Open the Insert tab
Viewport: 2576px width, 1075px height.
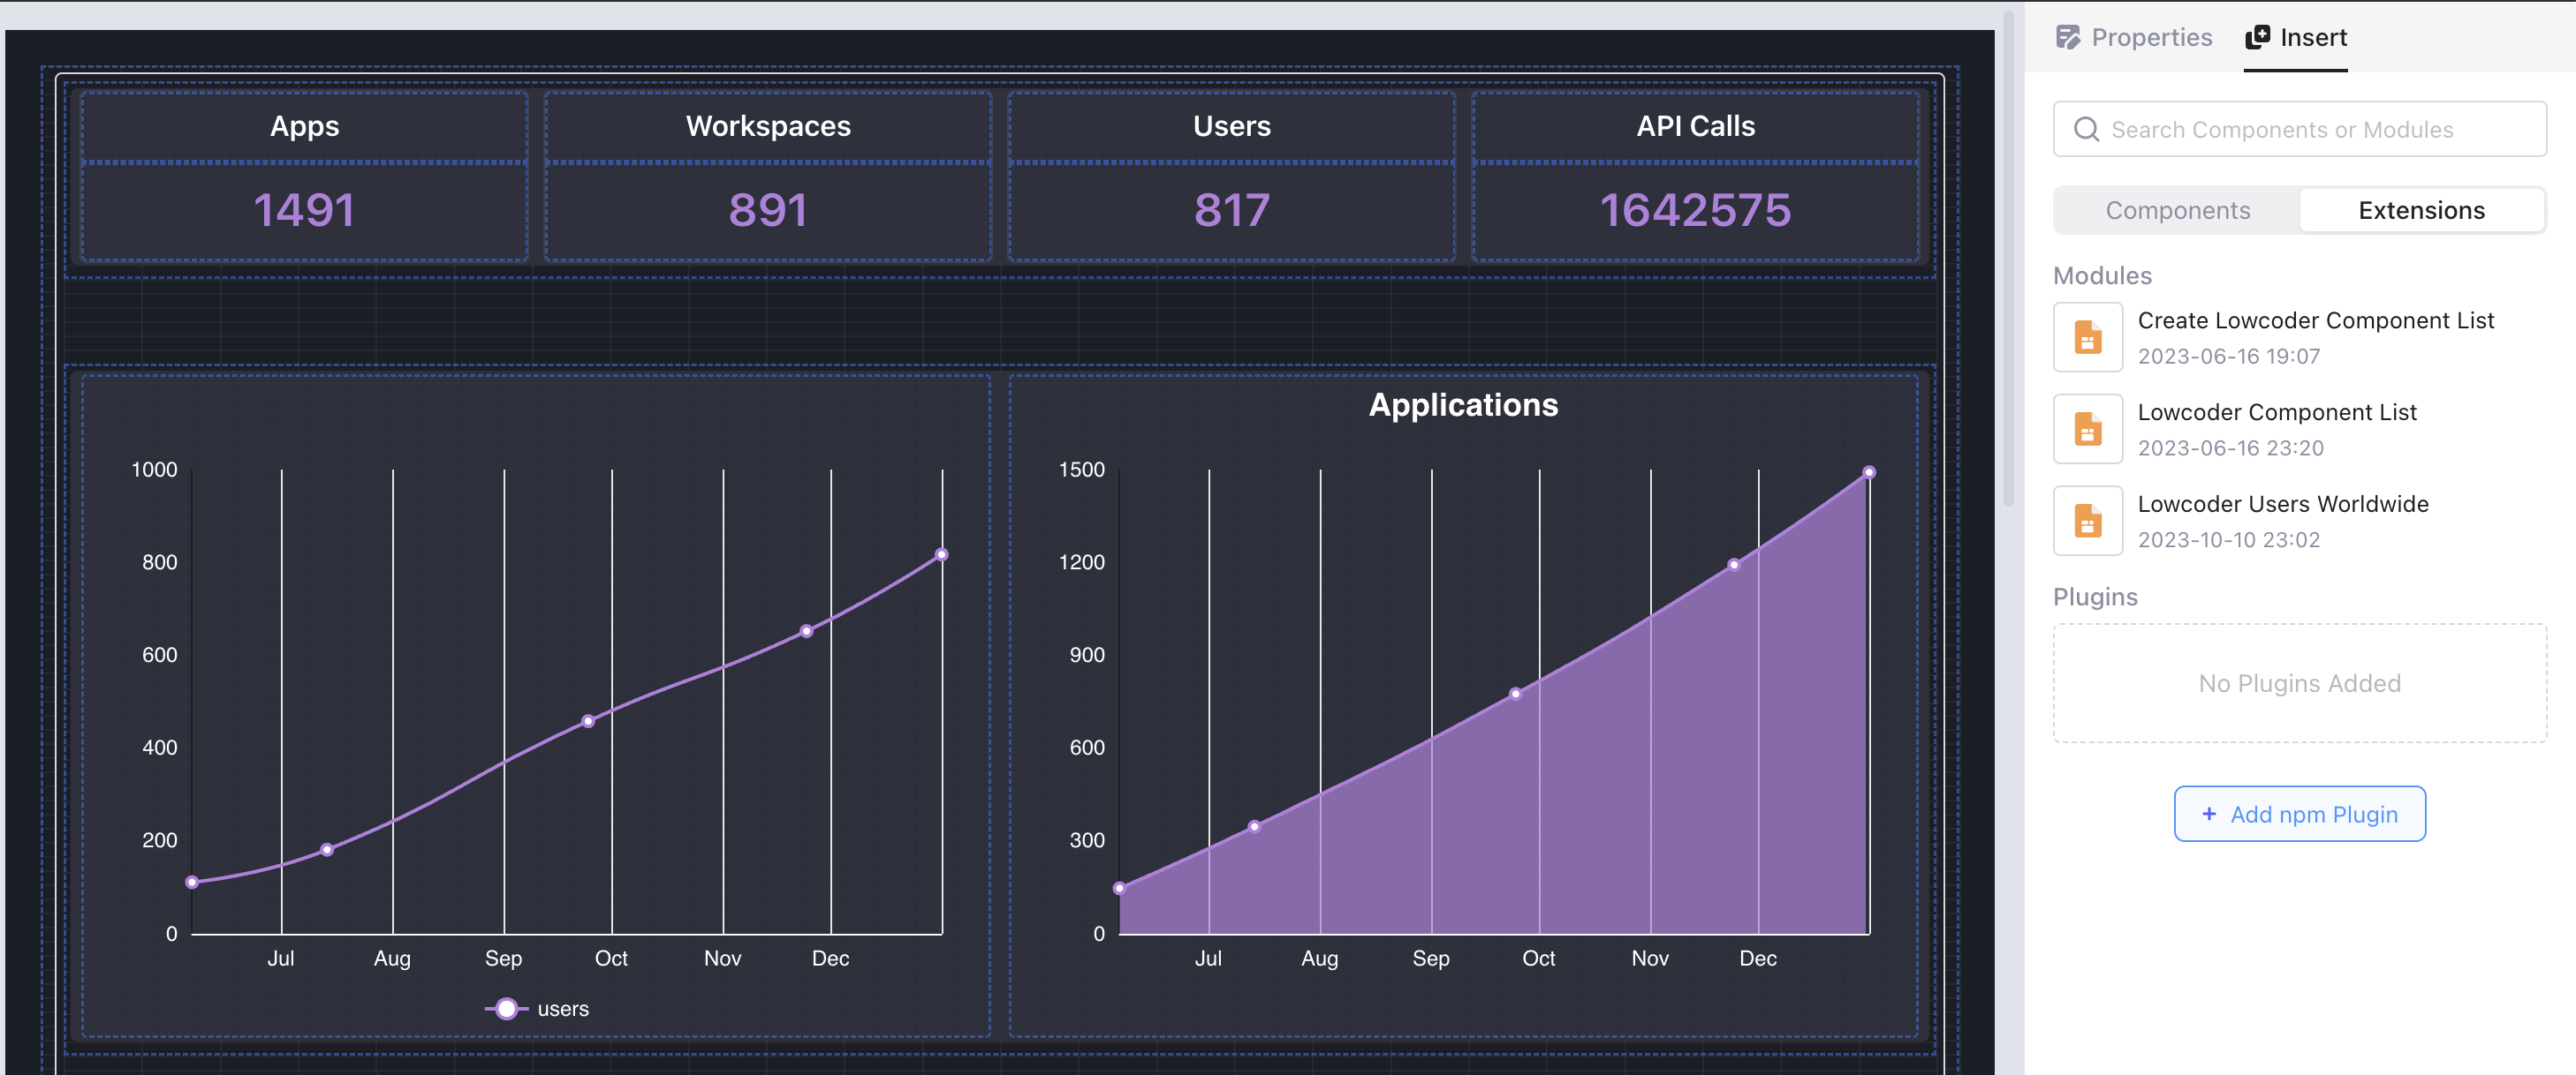2312,37
